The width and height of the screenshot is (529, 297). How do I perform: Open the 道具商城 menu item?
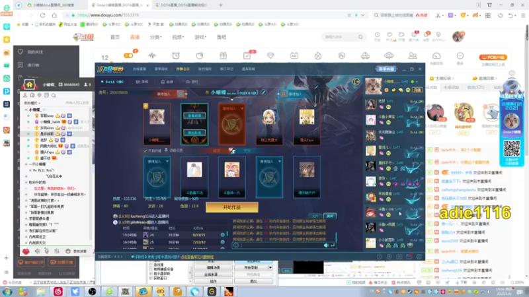point(248,69)
